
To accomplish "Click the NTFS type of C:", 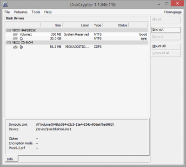I will click(x=98, y=39).
